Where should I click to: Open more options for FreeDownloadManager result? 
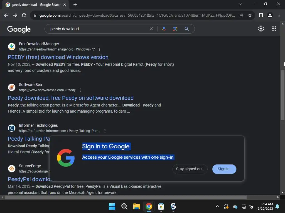[x=99, y=49]
